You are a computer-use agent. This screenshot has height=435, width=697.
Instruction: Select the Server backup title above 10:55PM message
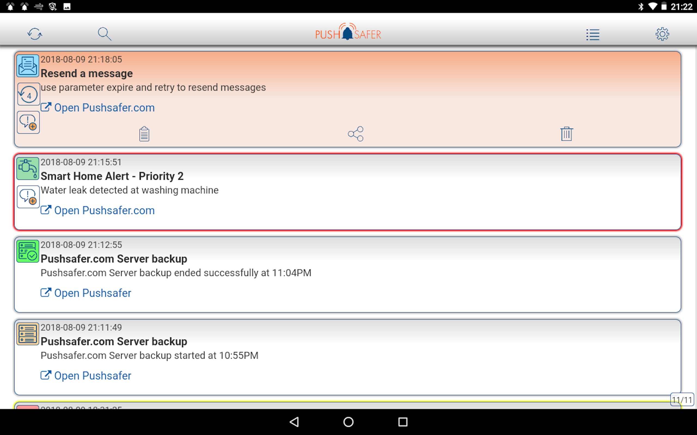click(x=114, y=341)
